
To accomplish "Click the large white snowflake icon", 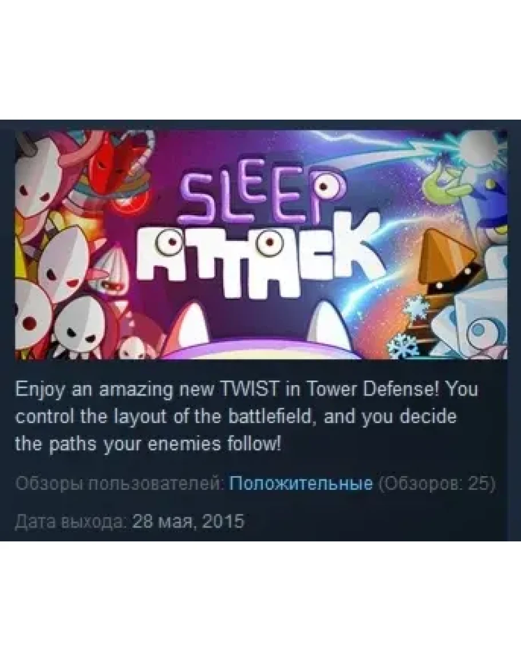I will (x=416, y=308).
